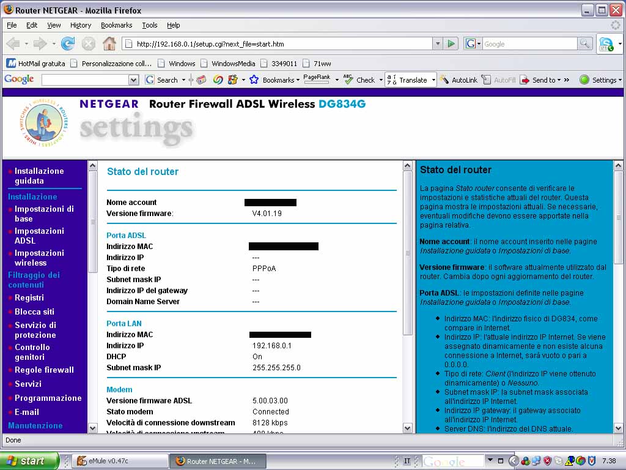Viewport: 626px width, 470px height.
Task: Open Impostazioni wireless settings
Action: coord(39,258)
